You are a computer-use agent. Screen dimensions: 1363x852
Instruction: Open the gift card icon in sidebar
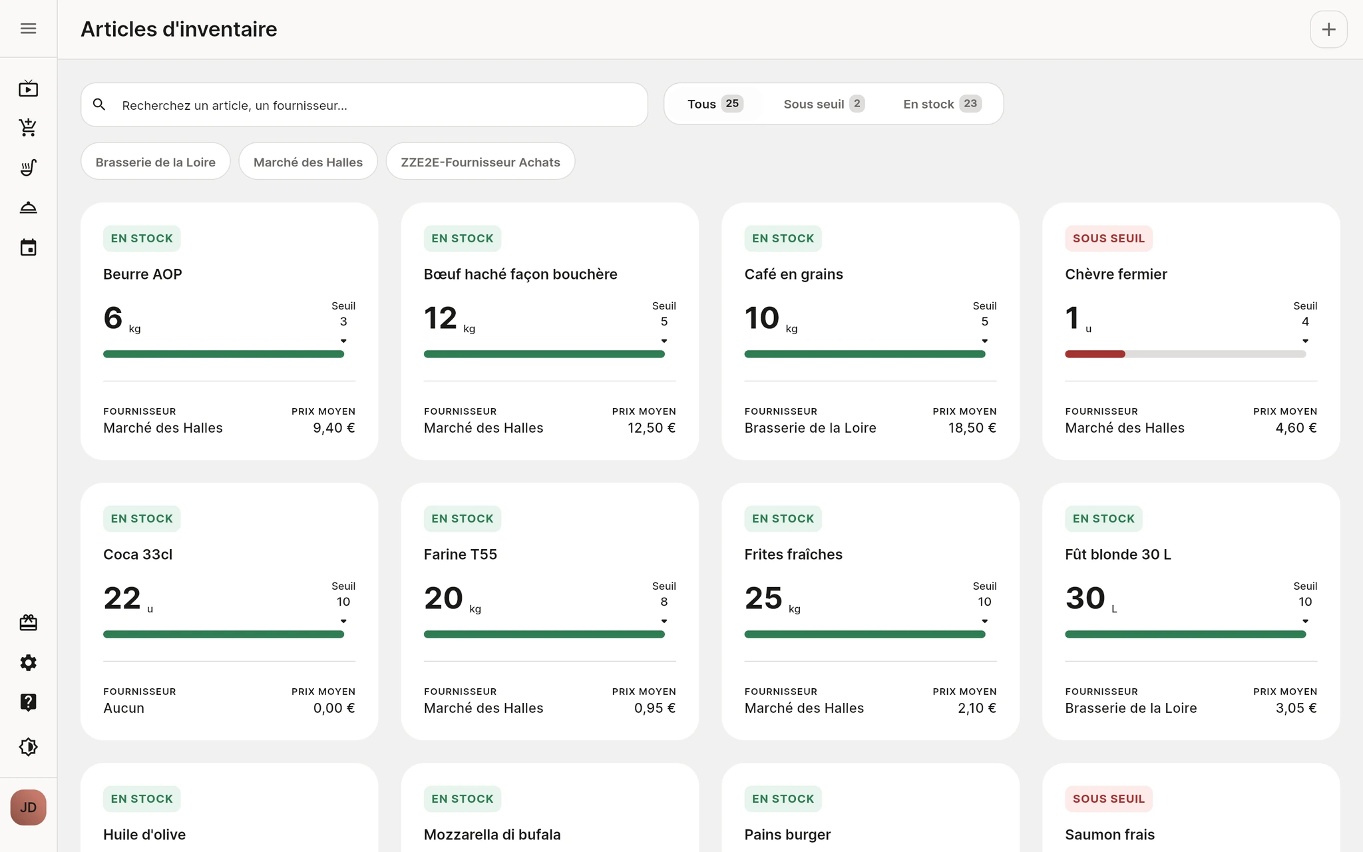(x=28, y=623)
